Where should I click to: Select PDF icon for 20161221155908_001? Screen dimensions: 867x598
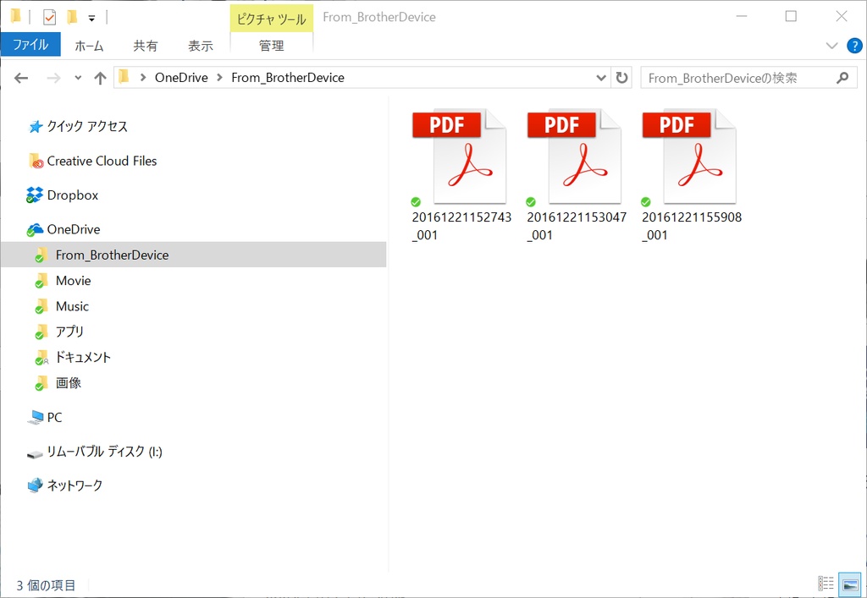pos(689,156)
